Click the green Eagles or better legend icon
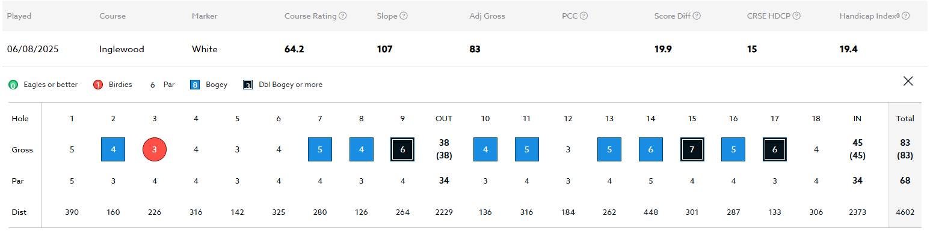The image size is (930, 231). [x=13, y=85]
